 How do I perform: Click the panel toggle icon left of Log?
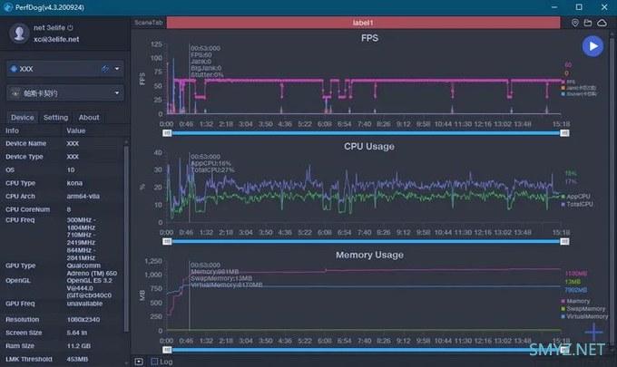139,361
